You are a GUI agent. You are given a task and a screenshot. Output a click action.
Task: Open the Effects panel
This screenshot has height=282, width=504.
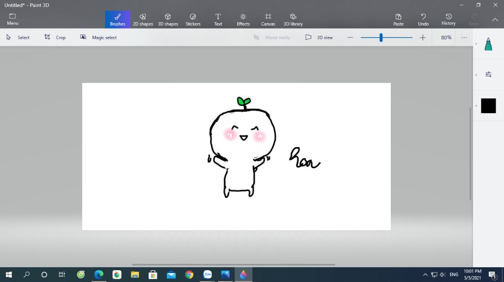click(x=243, y=20)
